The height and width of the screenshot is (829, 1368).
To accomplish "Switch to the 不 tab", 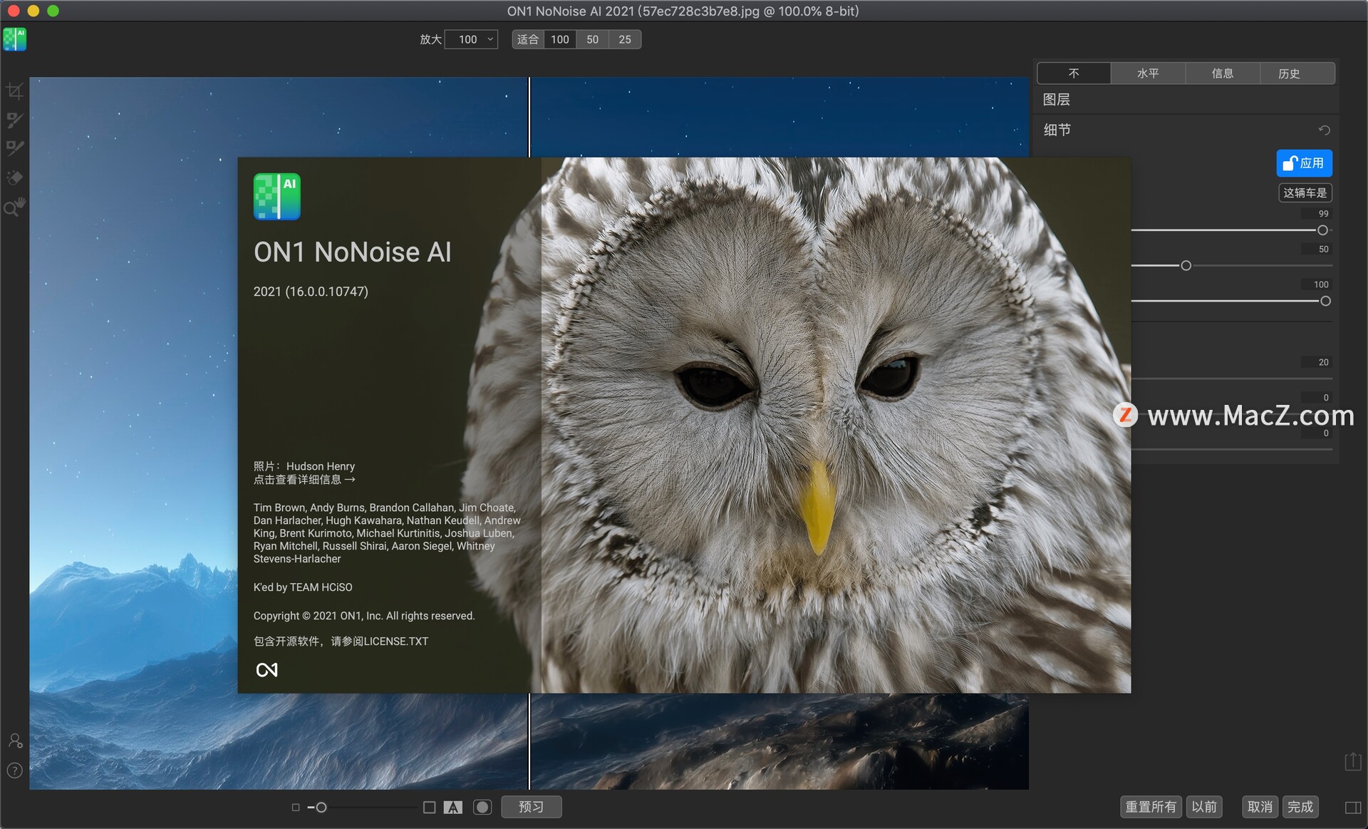I will (1074, 73).
